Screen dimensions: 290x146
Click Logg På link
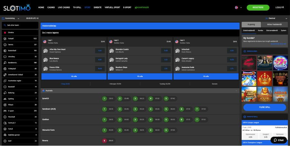pos(279,8)
